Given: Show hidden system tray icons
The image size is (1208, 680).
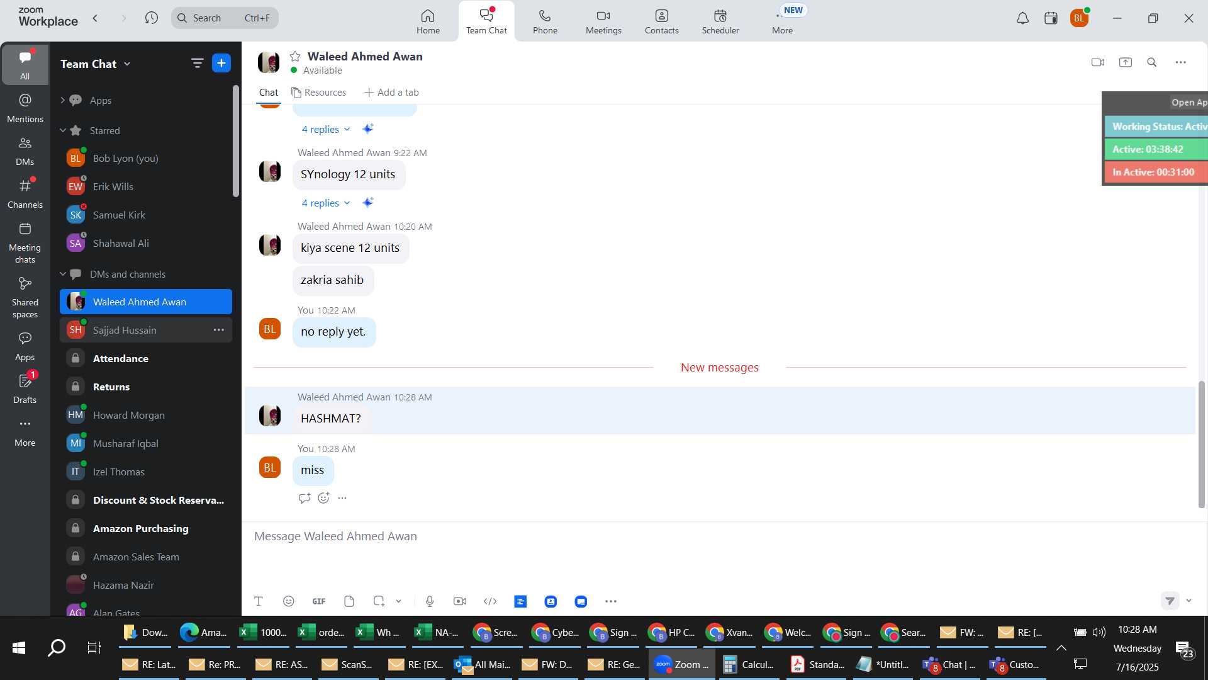Looking at the screenshot, I should click(x=1061, y=648).
